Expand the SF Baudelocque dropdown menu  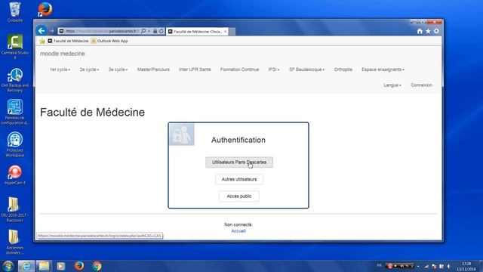pyautogui.click(x=306, y=70)
